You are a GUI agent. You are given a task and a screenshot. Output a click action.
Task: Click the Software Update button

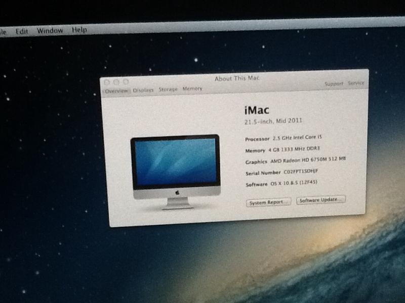(x=321, y=200)
